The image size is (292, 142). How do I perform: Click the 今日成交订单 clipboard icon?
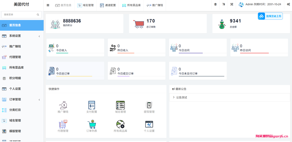coord(113,71)
